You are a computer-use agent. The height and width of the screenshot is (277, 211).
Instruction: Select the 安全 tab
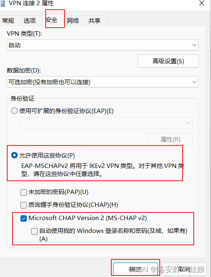[x=52, y=20]
